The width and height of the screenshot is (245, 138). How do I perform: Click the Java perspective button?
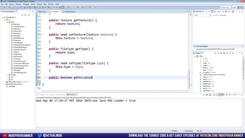pyautogui.click(x=240, y=8)
